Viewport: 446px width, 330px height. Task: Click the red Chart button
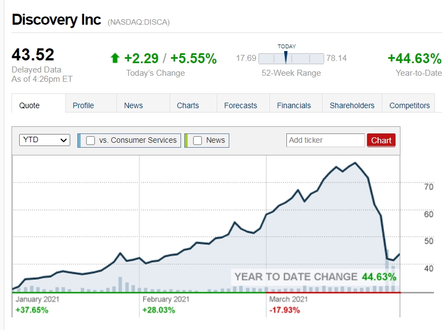pos(381,141)
